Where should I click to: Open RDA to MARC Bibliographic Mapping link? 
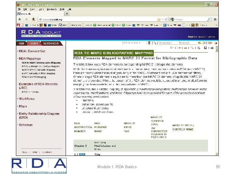[41, 63]
